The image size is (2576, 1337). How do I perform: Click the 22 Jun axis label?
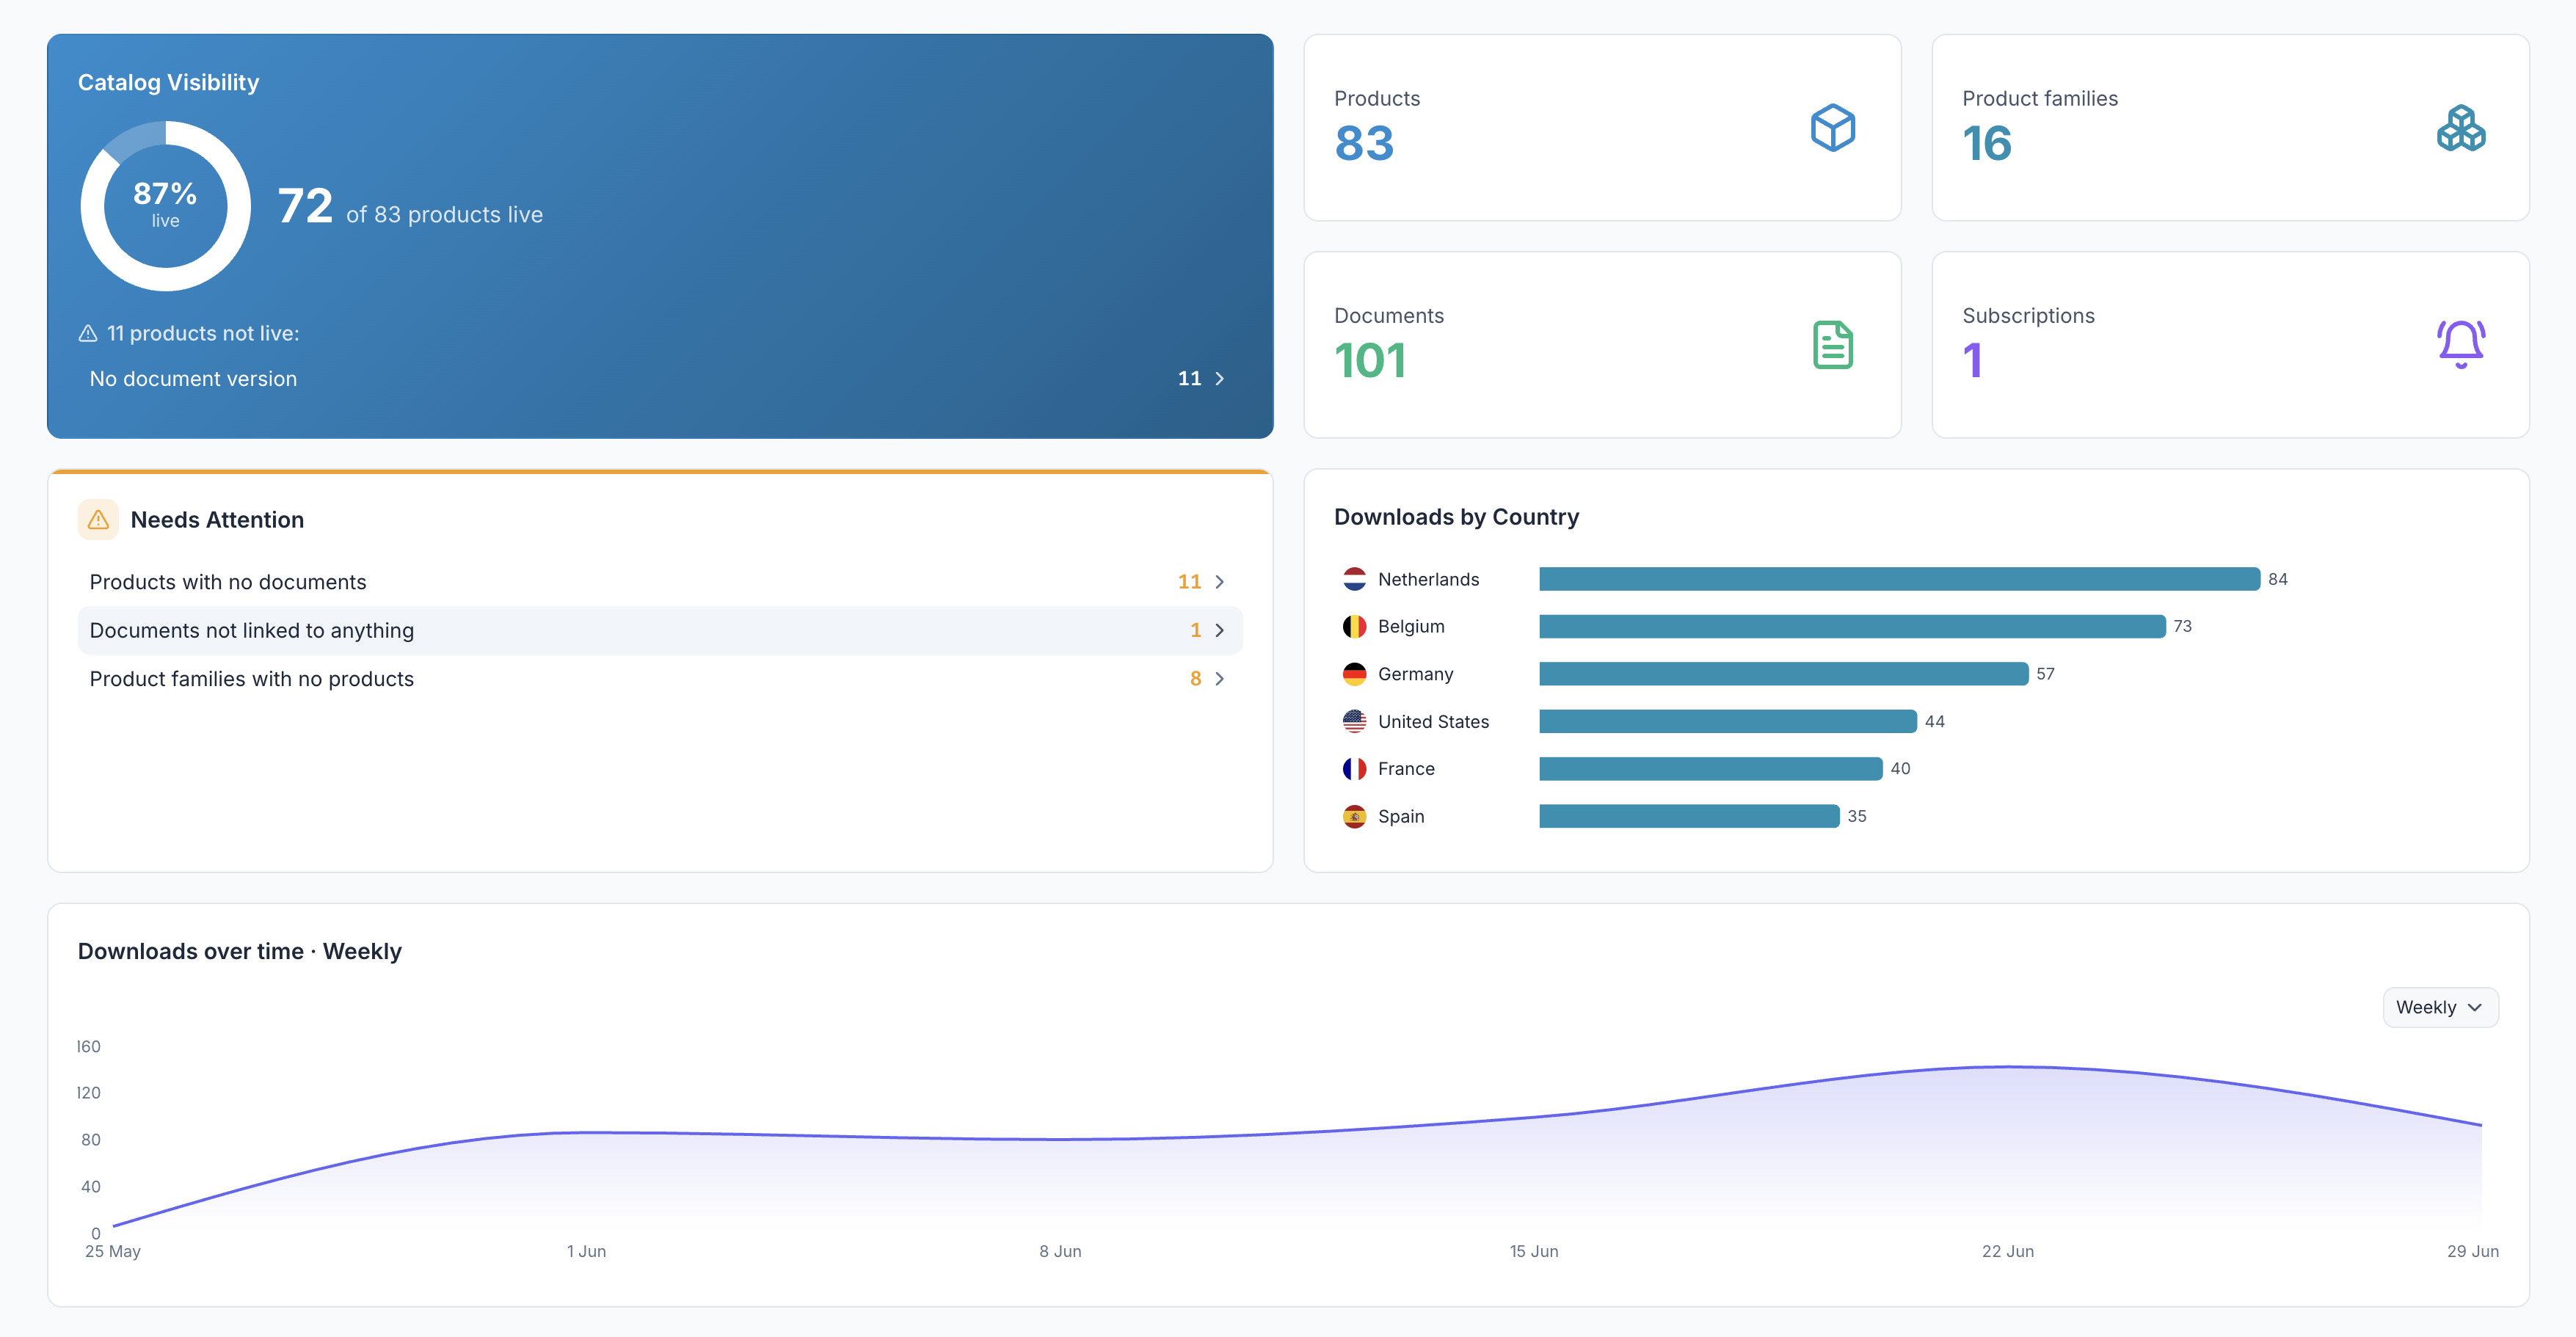[2007, 1251]
